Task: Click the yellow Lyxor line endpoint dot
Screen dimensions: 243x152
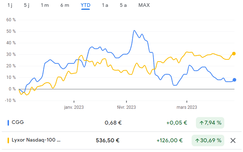Action: tap(234, 54)
